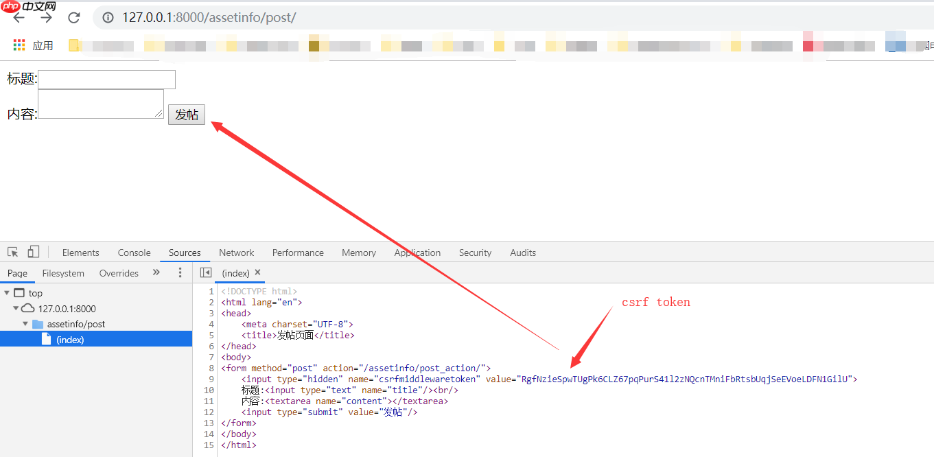Click the 标题 title text input
934x457 pixels.
[x=107, y=79]
